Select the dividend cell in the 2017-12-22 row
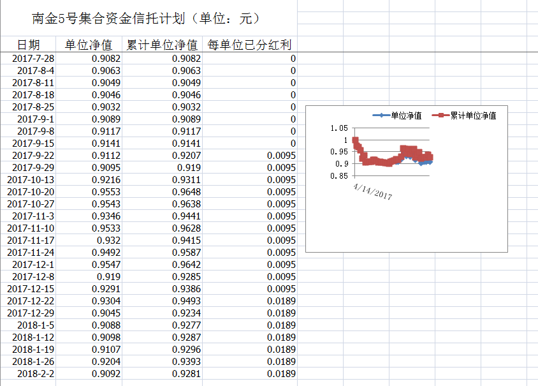This screenshot has height=386, width=538. (280, 301)
